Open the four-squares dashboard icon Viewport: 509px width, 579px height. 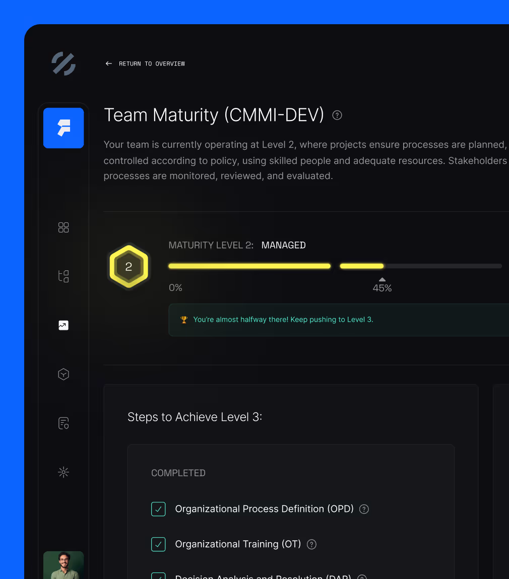point(63,227)
